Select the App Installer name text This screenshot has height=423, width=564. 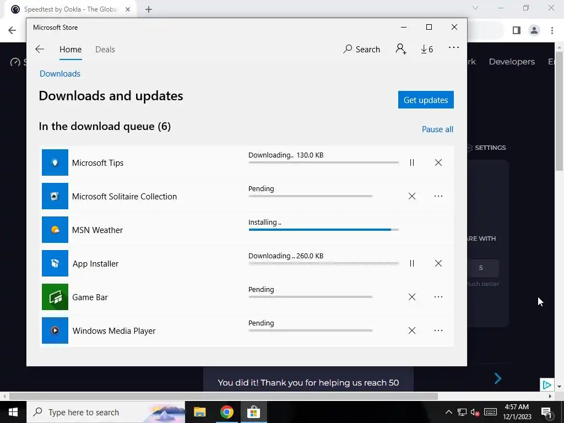coord(95,264)
